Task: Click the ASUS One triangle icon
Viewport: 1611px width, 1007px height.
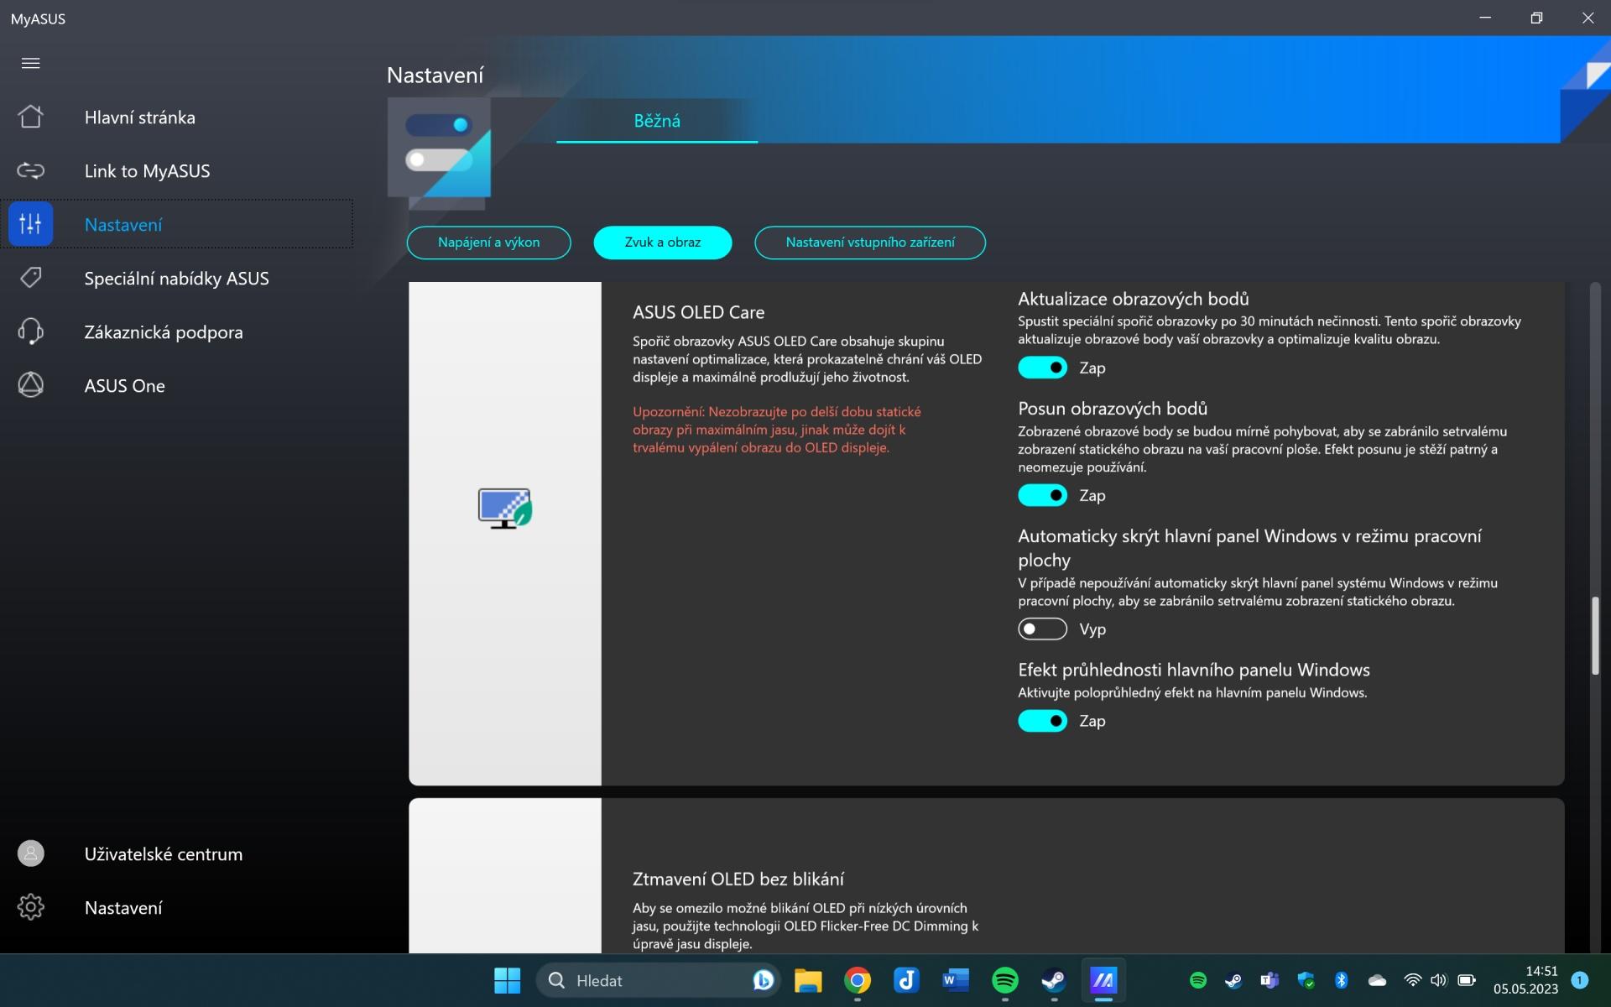Action: pyautogui.click(x=30, y=385)
